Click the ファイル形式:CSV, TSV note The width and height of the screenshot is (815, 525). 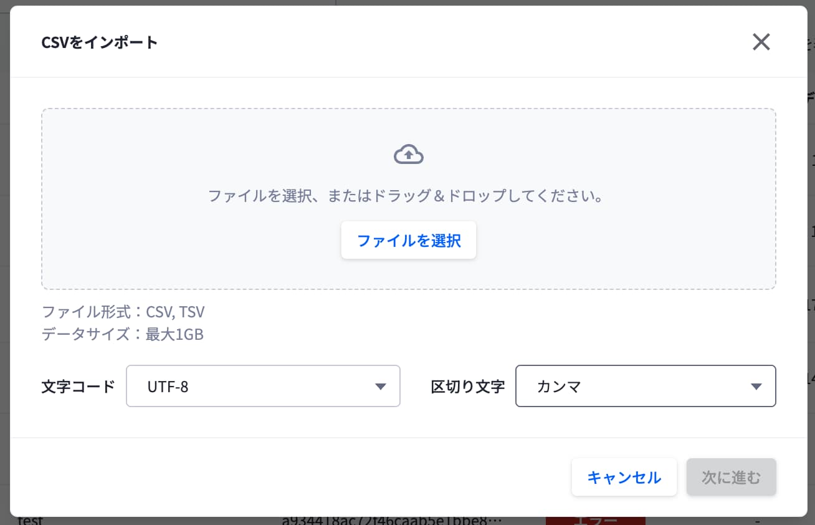tap(123, 312)
